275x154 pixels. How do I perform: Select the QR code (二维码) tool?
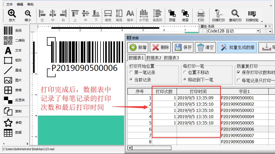click(x=8, y=41)
